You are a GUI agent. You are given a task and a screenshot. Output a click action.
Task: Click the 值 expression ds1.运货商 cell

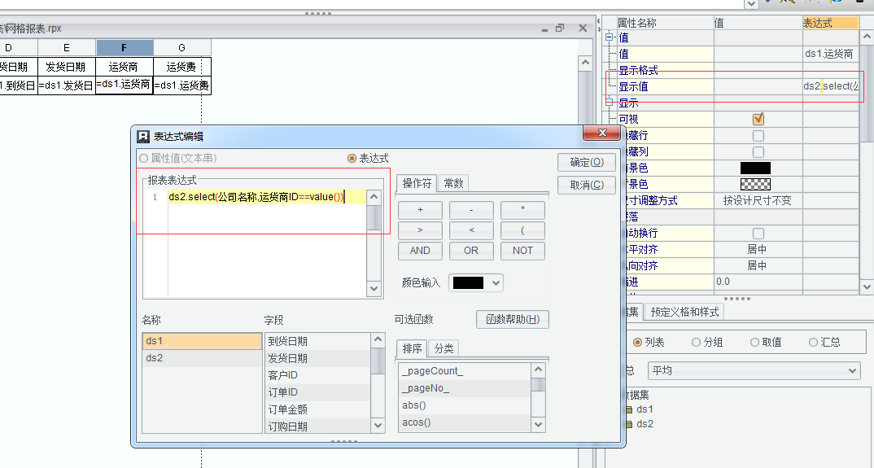tap(831, 54)
